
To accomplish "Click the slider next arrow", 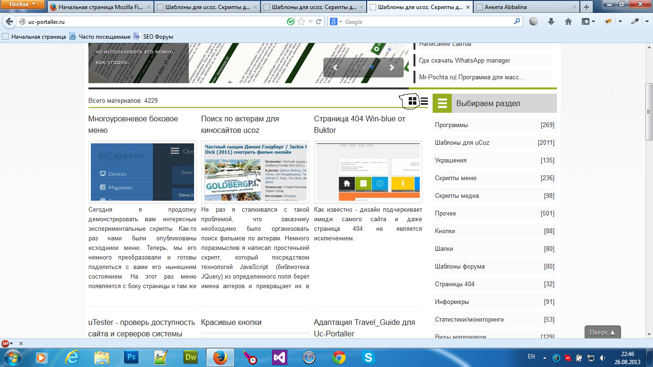I will click(392, 67).
